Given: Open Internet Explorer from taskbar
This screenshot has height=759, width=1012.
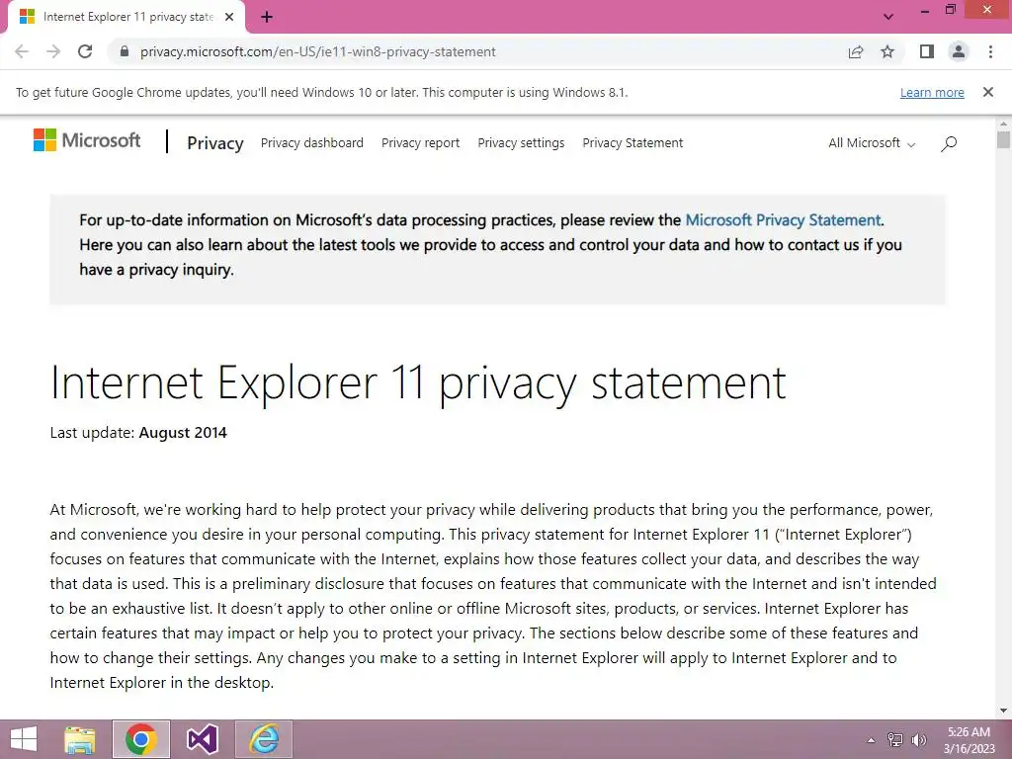Looking at the screenshot, I should [264, 739].
